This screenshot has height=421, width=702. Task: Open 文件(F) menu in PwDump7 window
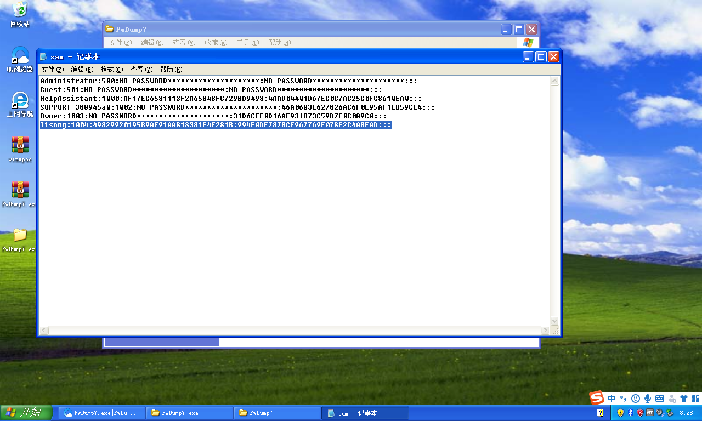pyautogui.click(x=121, y=43)
